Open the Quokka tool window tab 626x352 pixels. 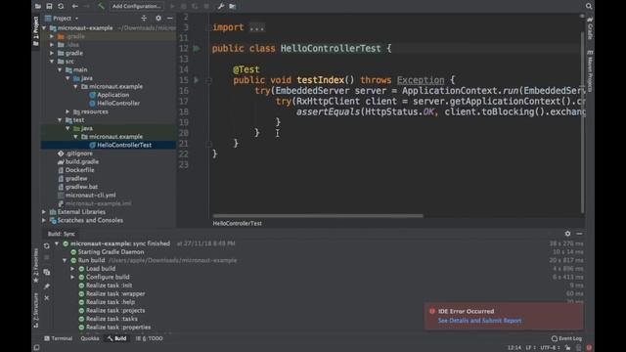click(90, 338)
